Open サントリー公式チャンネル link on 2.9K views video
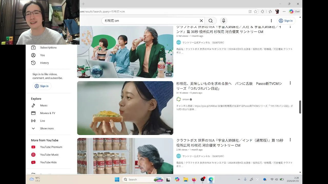328x184 pixels. click(203, 156)
